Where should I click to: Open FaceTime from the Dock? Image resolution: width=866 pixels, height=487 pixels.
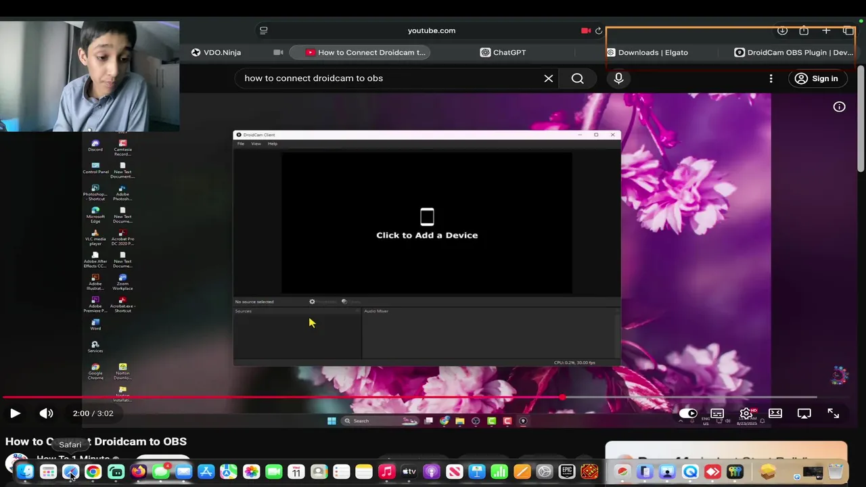(273, 471)
